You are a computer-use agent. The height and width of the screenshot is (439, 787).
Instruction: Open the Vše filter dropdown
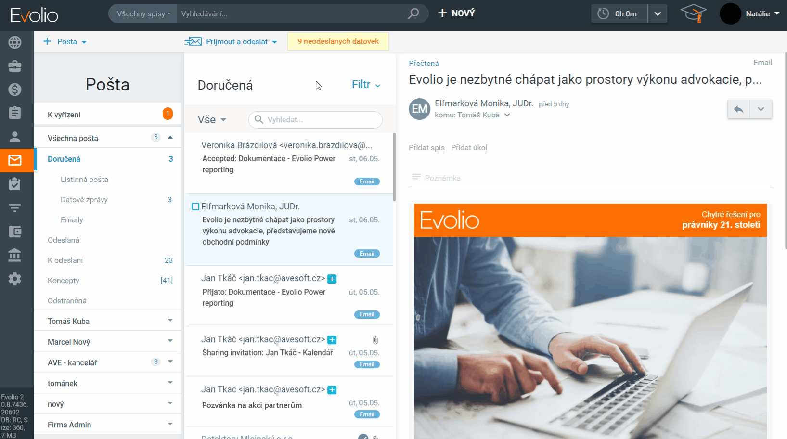tap(212, 119)
